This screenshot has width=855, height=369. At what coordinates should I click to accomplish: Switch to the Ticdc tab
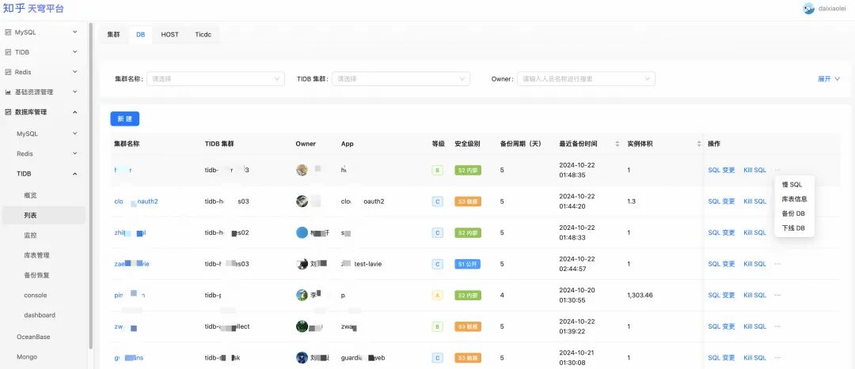coord(203,34)
